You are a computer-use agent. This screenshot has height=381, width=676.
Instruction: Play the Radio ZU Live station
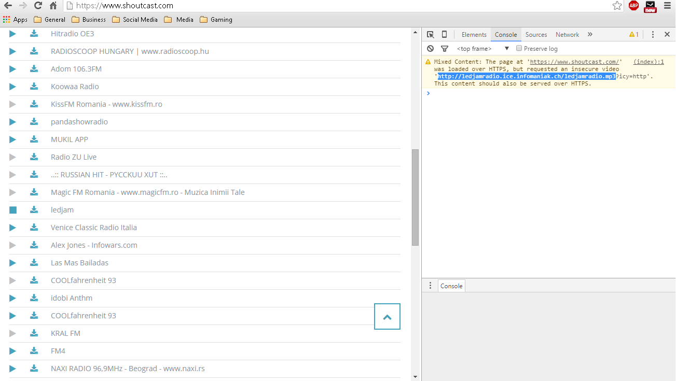point(12,157)
